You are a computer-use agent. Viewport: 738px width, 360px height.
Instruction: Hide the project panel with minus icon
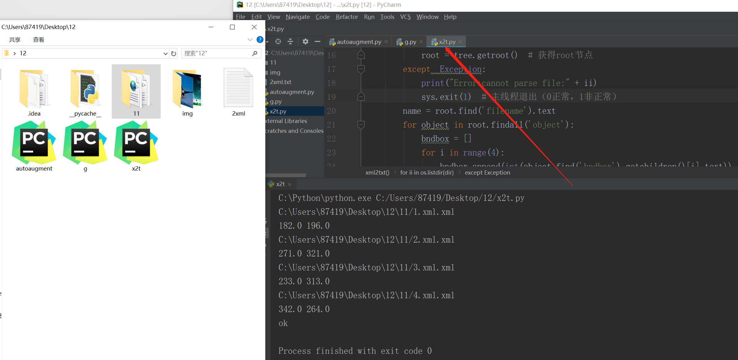click(318, 41)
